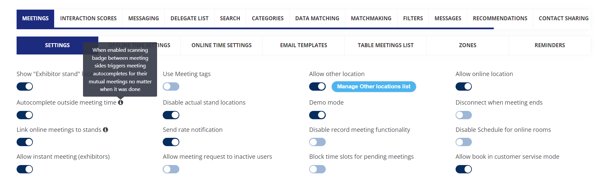This screenshot has height=177, width=608.
Task: Toggle Allow book in customer servise mode
Action: pos(464,169)
